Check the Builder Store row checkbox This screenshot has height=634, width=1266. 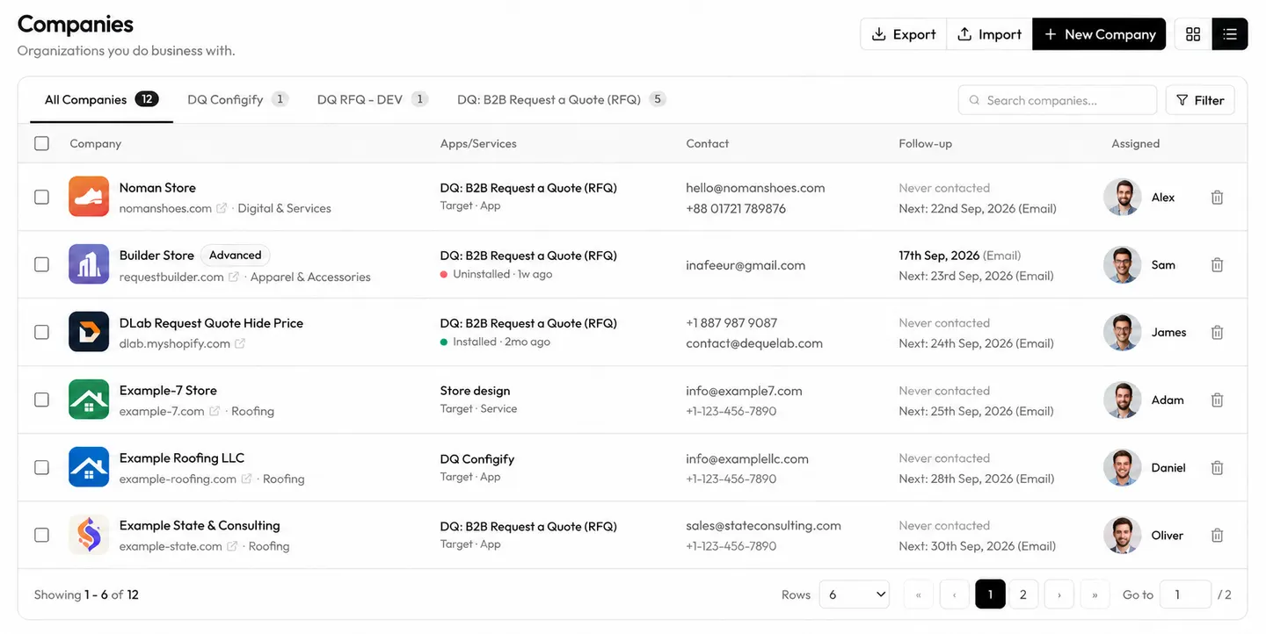click(41, 264)
